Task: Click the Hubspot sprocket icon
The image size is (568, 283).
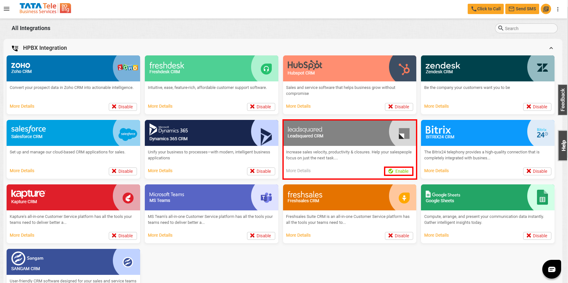Action: [x=404, y=69]
